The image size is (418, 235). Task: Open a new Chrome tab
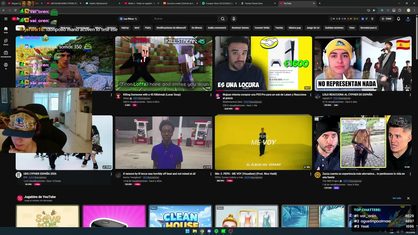pyautogui.click(x=319, y=3)
